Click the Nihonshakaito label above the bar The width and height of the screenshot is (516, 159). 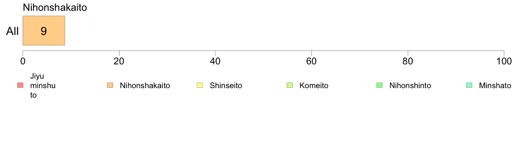55,8
